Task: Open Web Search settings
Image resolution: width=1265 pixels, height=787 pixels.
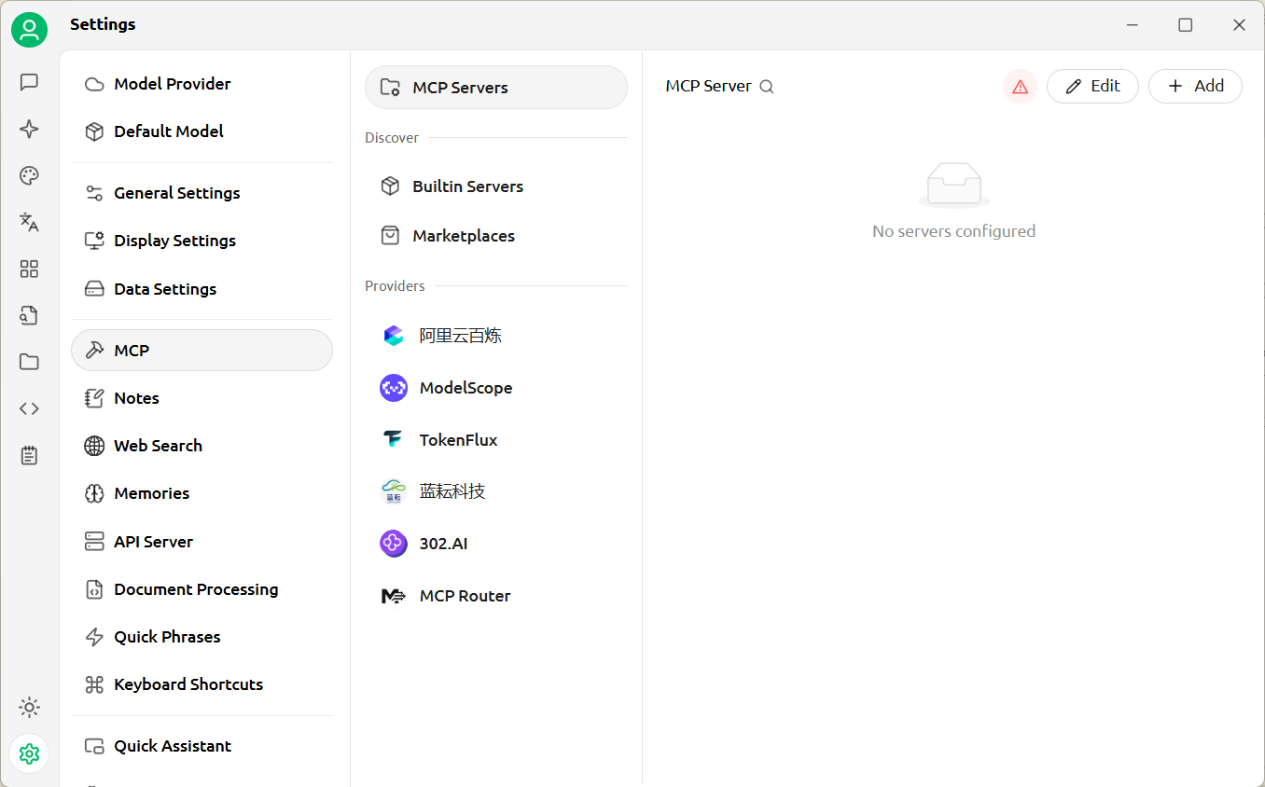Action: [202, 446]
